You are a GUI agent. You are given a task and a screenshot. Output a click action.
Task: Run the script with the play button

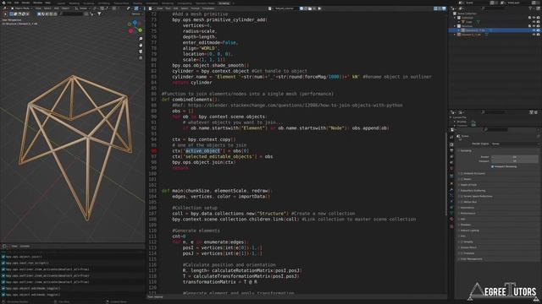(319, 8)
